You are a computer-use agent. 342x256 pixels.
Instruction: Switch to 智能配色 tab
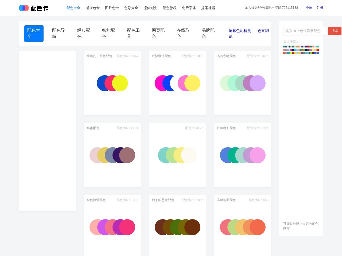[x=108, y=34]
